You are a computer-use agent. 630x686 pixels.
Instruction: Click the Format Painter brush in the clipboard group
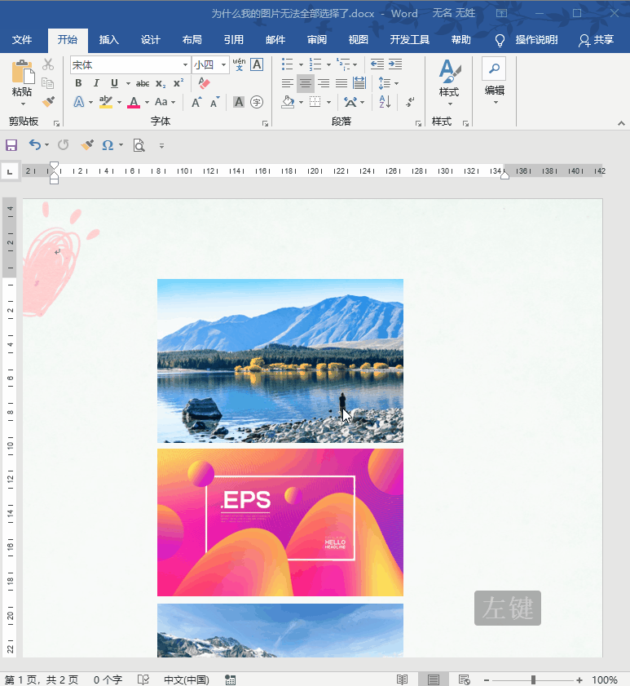48,102
